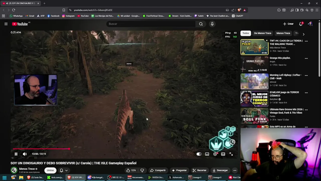
Task: Focus the Buscar search field
Action: tap(151, 24)
